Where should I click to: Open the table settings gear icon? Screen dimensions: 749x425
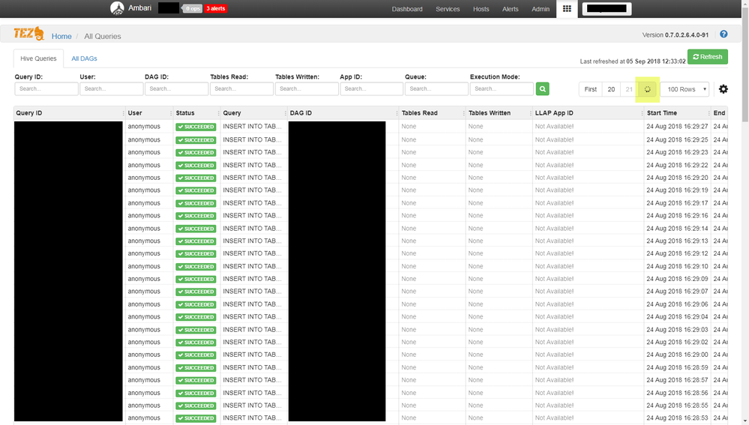(724, 88)
